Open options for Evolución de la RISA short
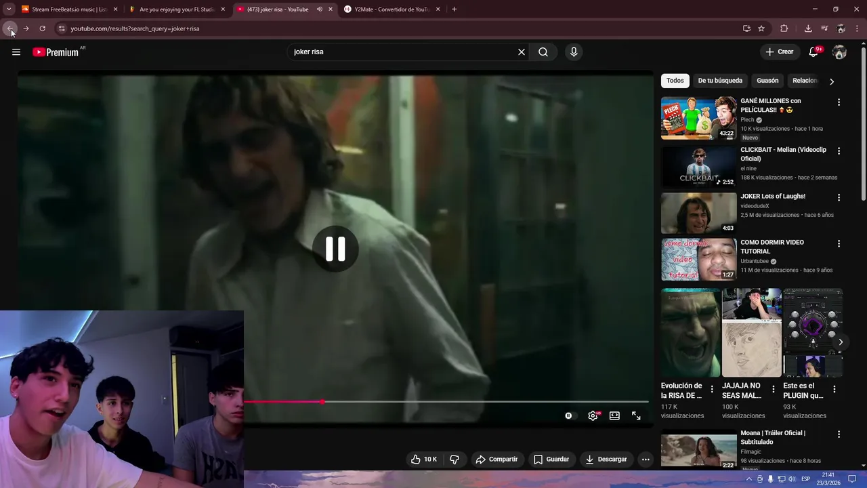 tap(712, 389)
